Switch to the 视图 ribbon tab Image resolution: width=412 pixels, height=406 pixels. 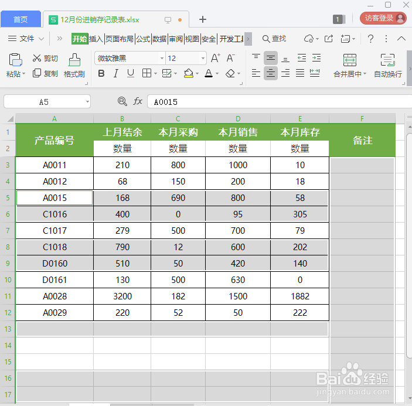click(x=192, y=39)
